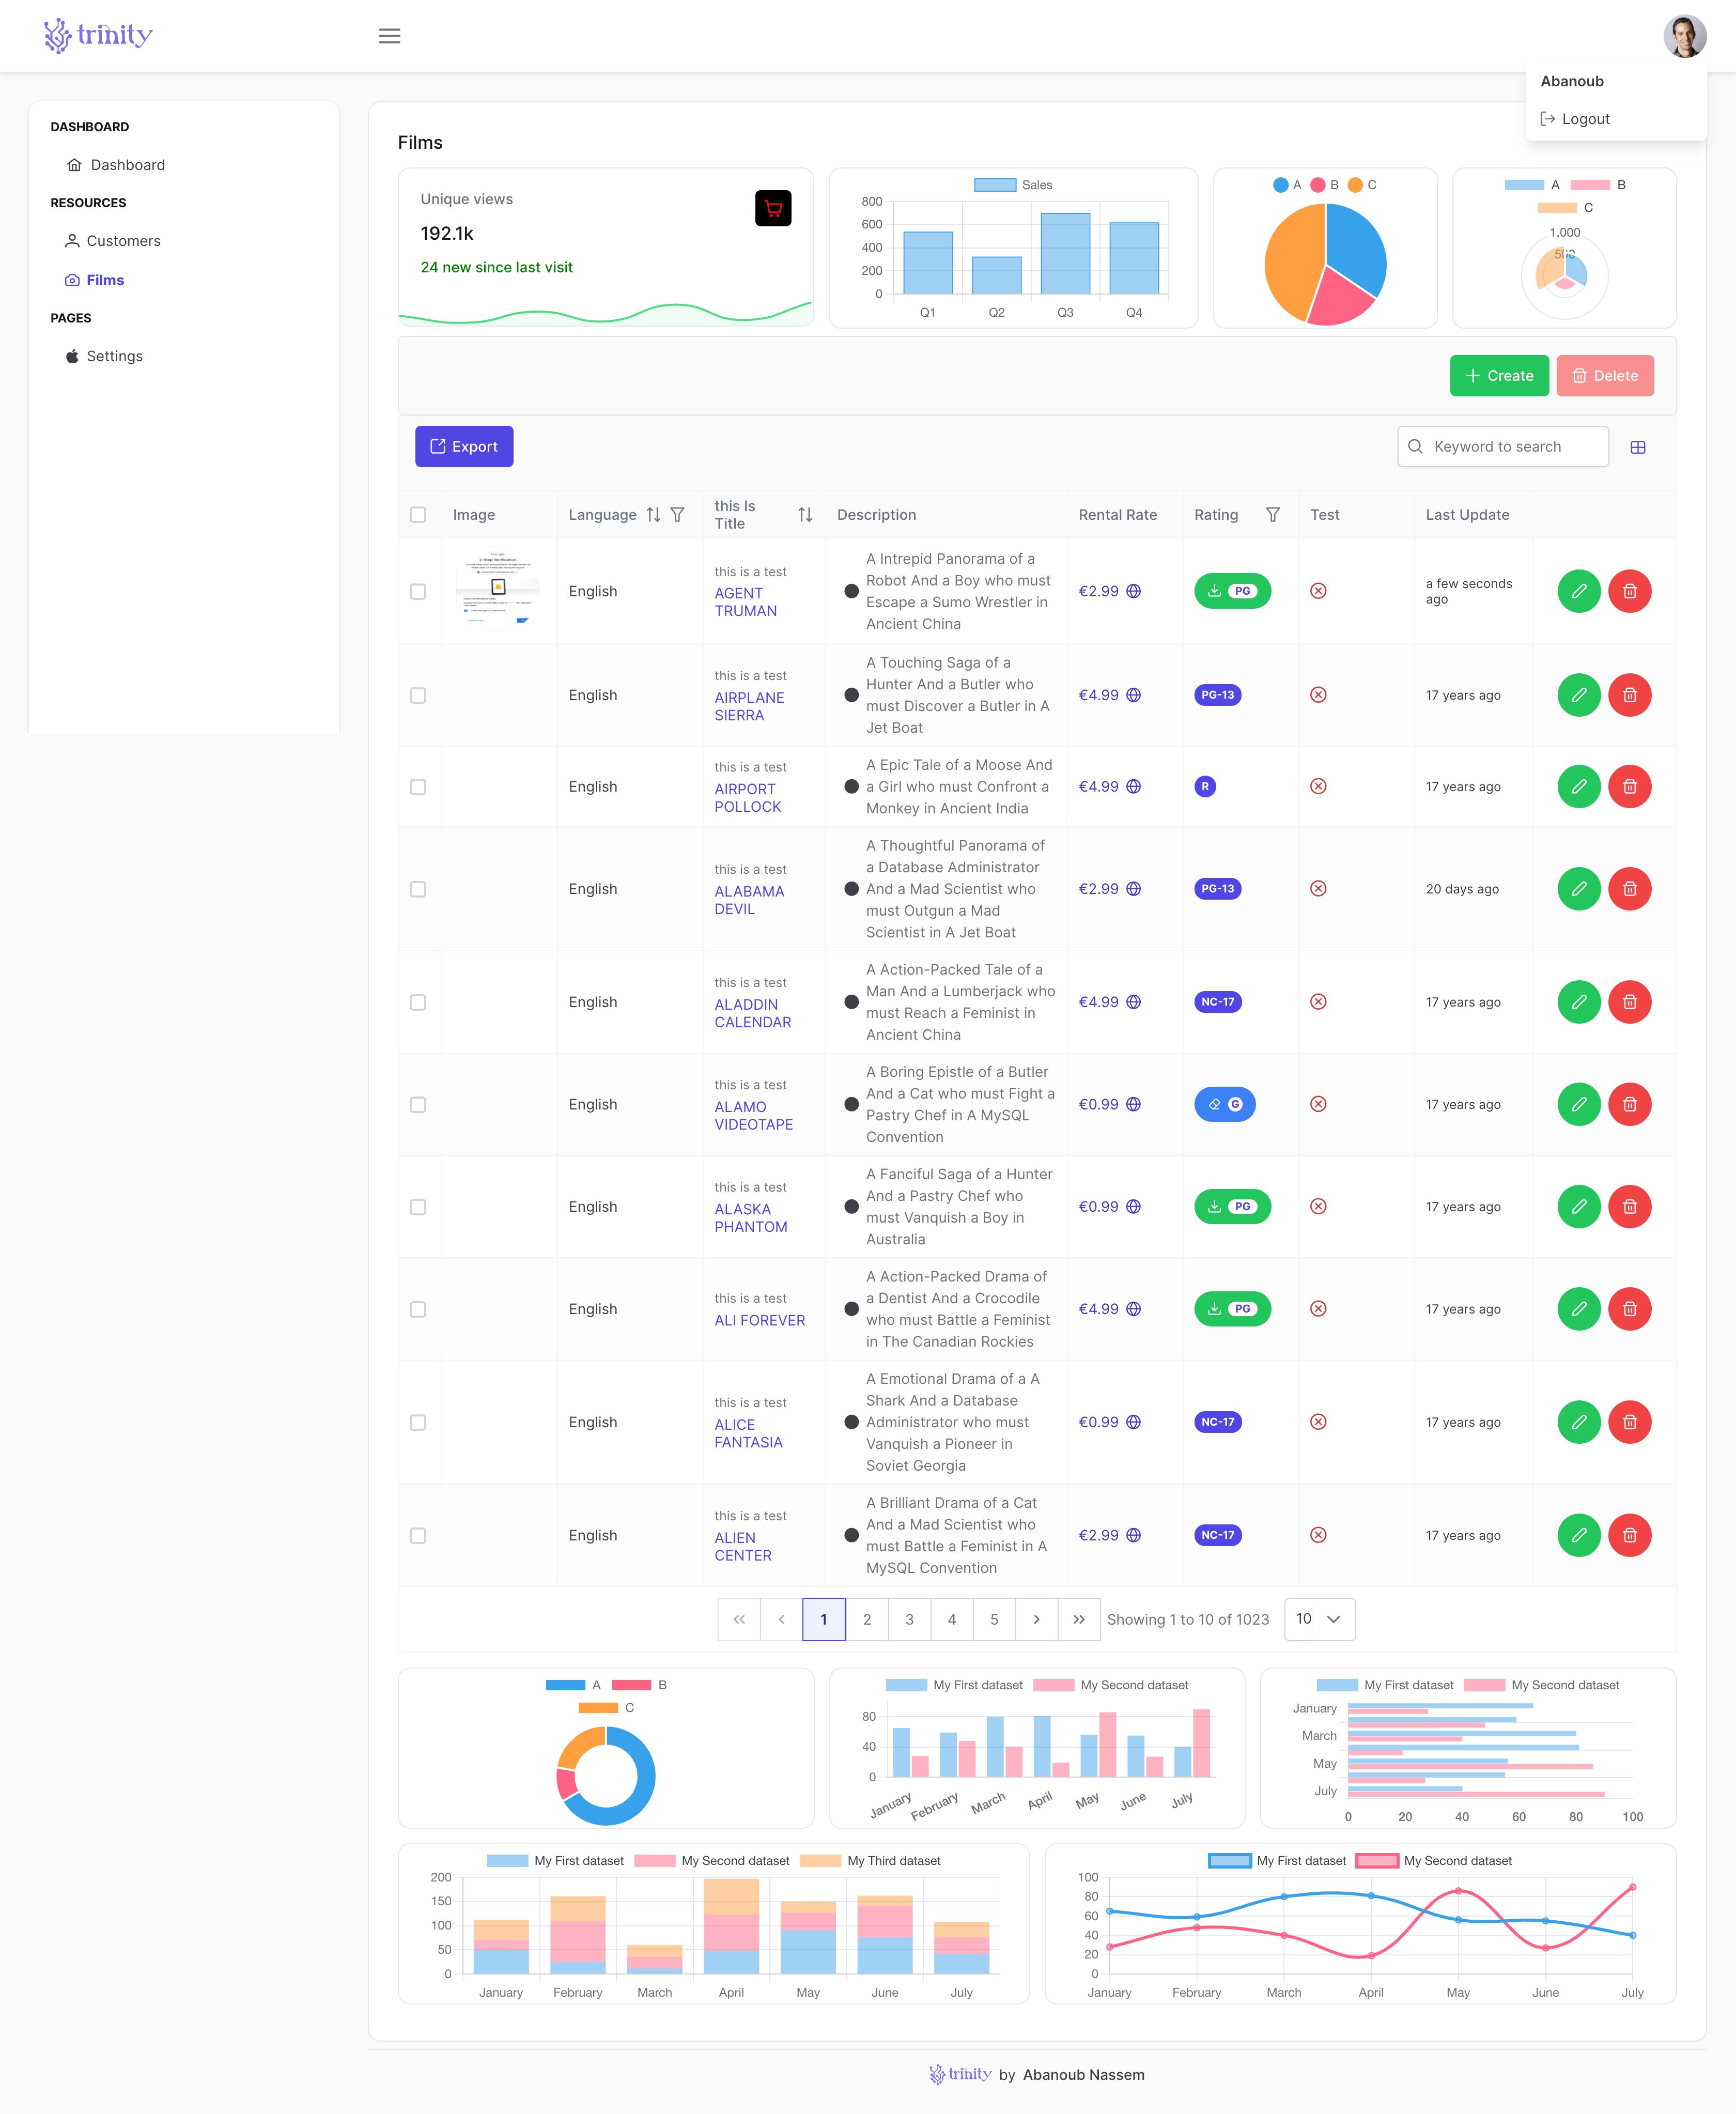The image size is (1736, 2114).
Task: Open the AGENT TRUMAN title link
Action: [x=745, y=602]
